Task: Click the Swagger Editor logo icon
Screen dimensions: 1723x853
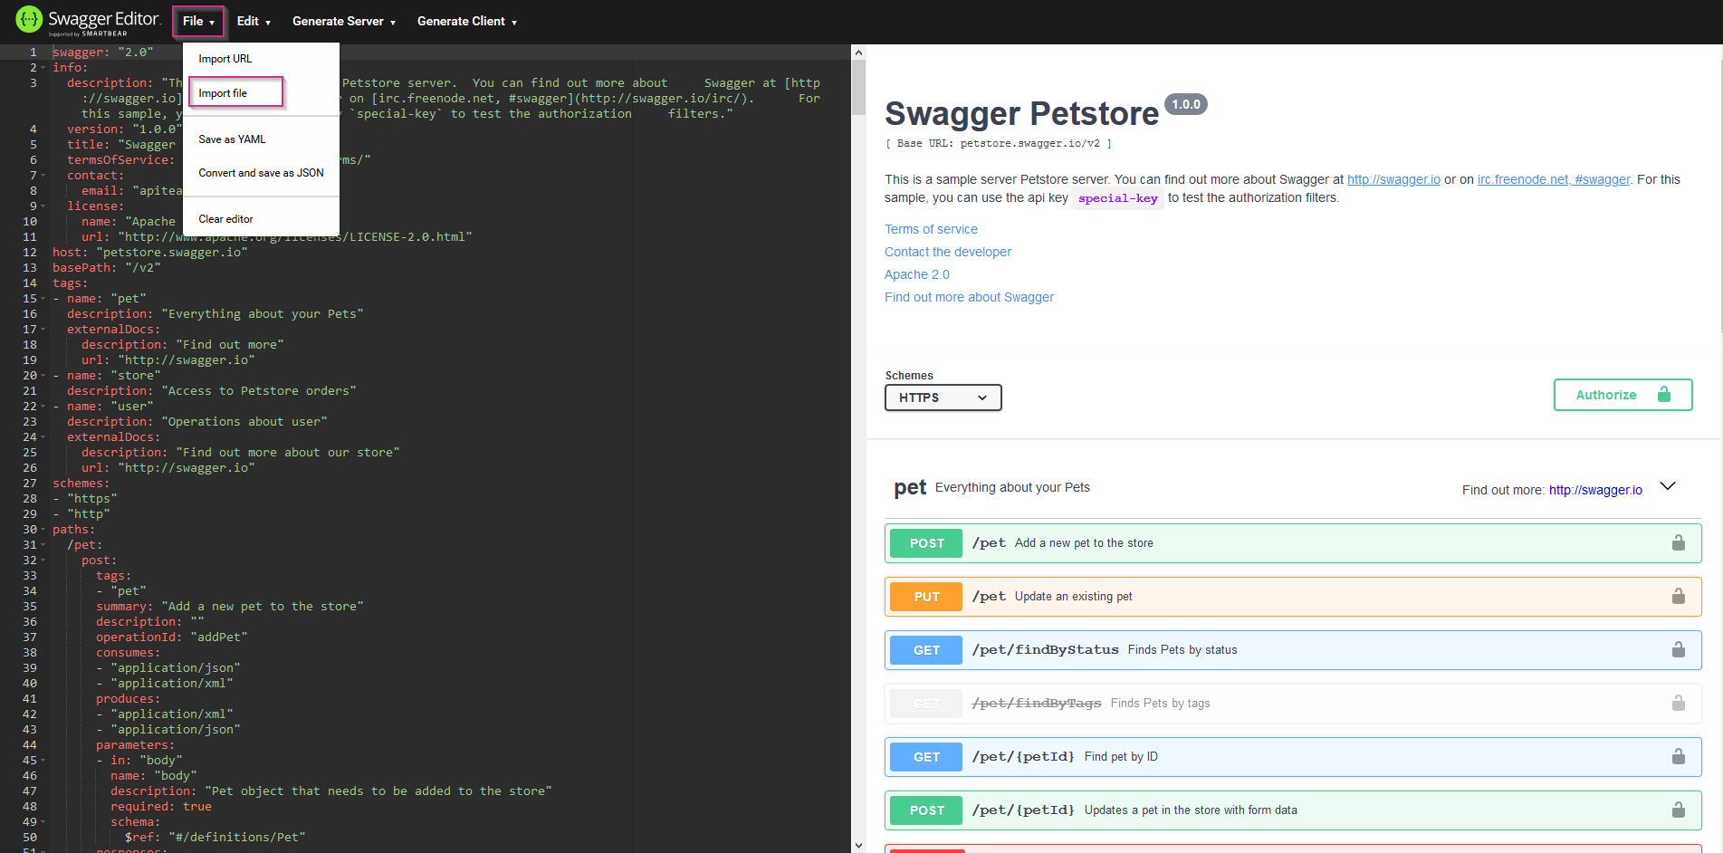Action: (29, 19)
